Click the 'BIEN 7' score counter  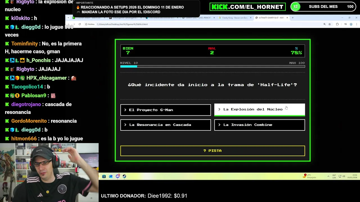(128, 50)
